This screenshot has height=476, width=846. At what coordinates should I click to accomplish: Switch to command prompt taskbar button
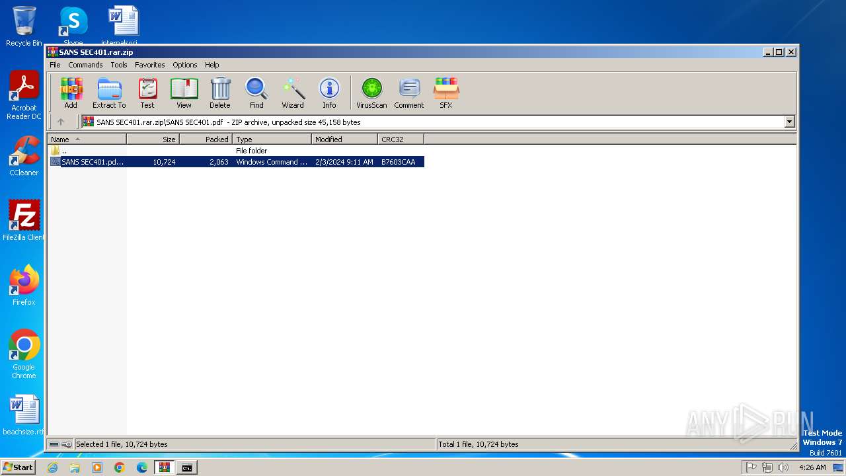pyautogui.click(x=187, y=467)
